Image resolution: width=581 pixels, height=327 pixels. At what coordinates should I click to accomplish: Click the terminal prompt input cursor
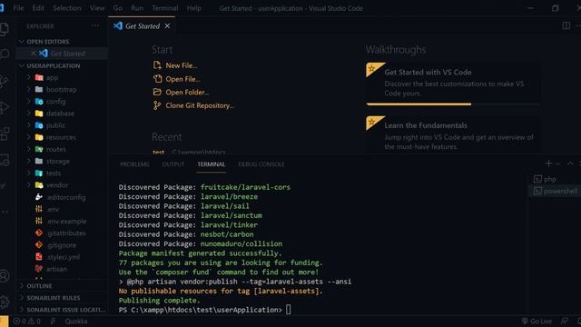click(x=289, y=310)
